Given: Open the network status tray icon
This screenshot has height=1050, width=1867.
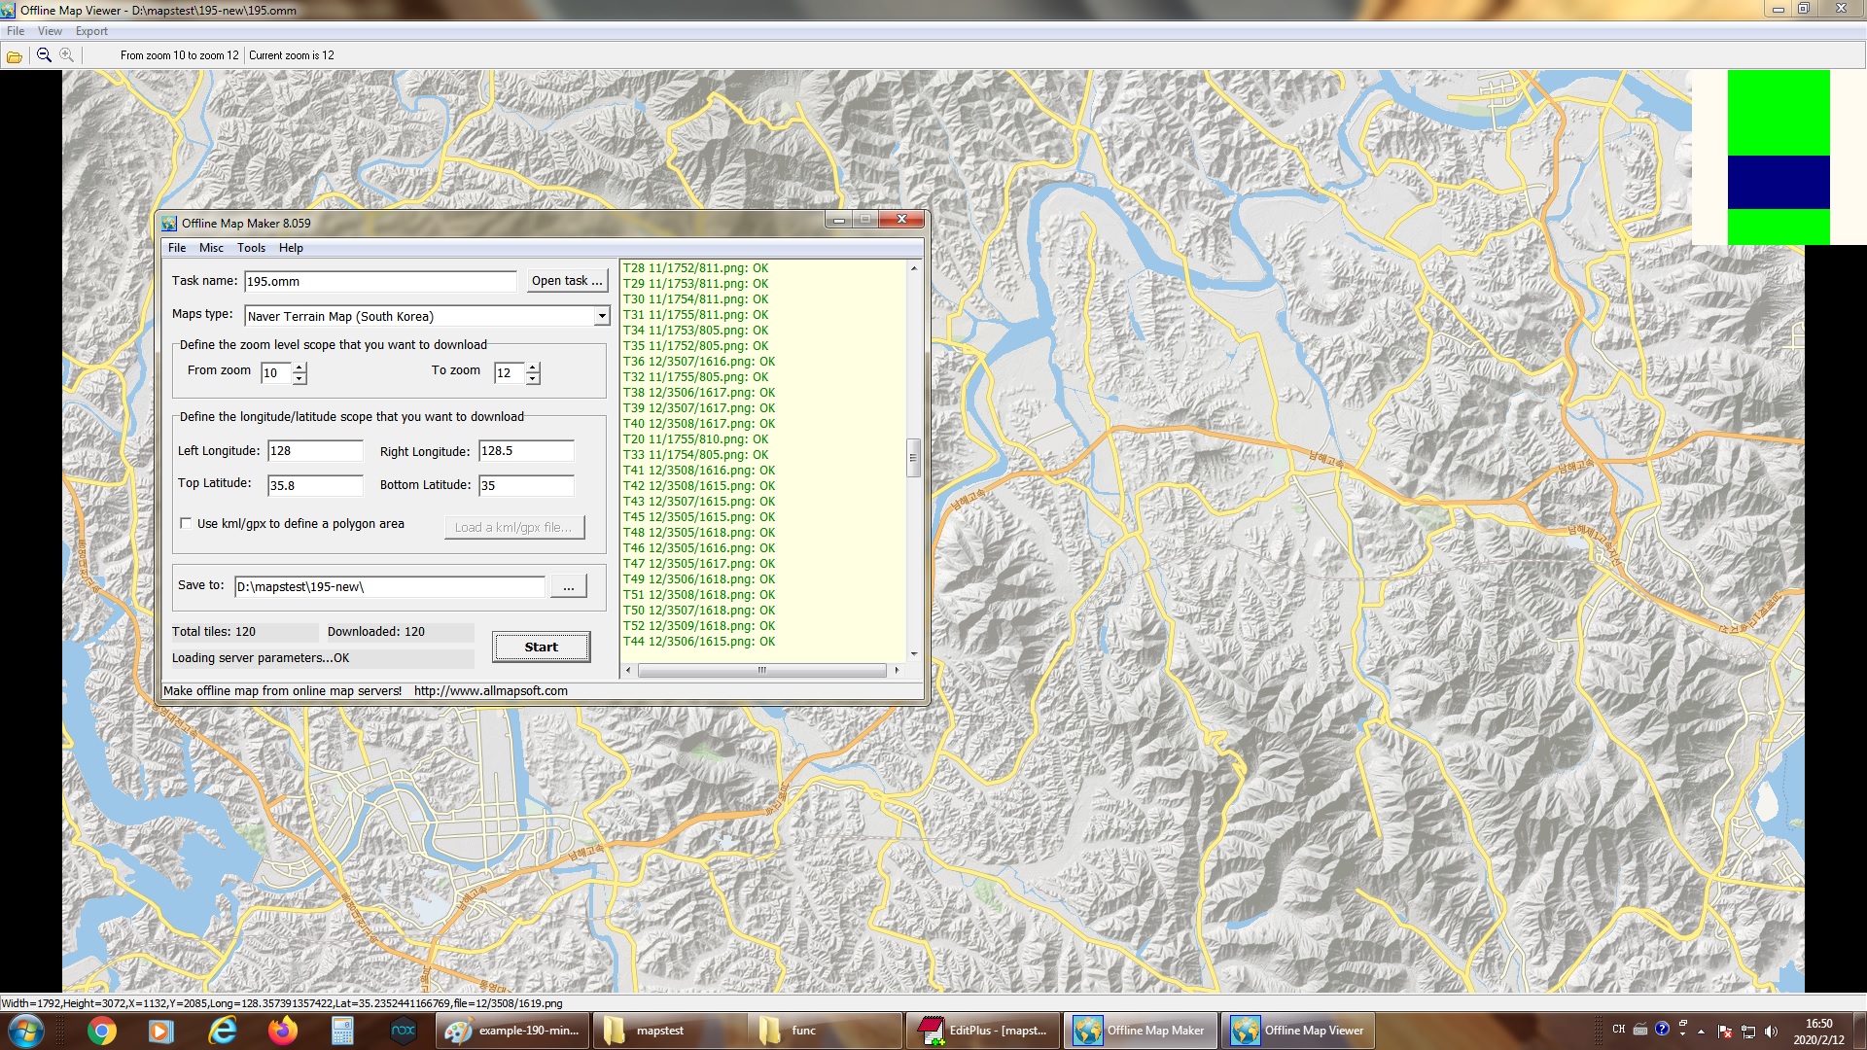Looking at the screenshot, I should [x=1748, y=1032].
